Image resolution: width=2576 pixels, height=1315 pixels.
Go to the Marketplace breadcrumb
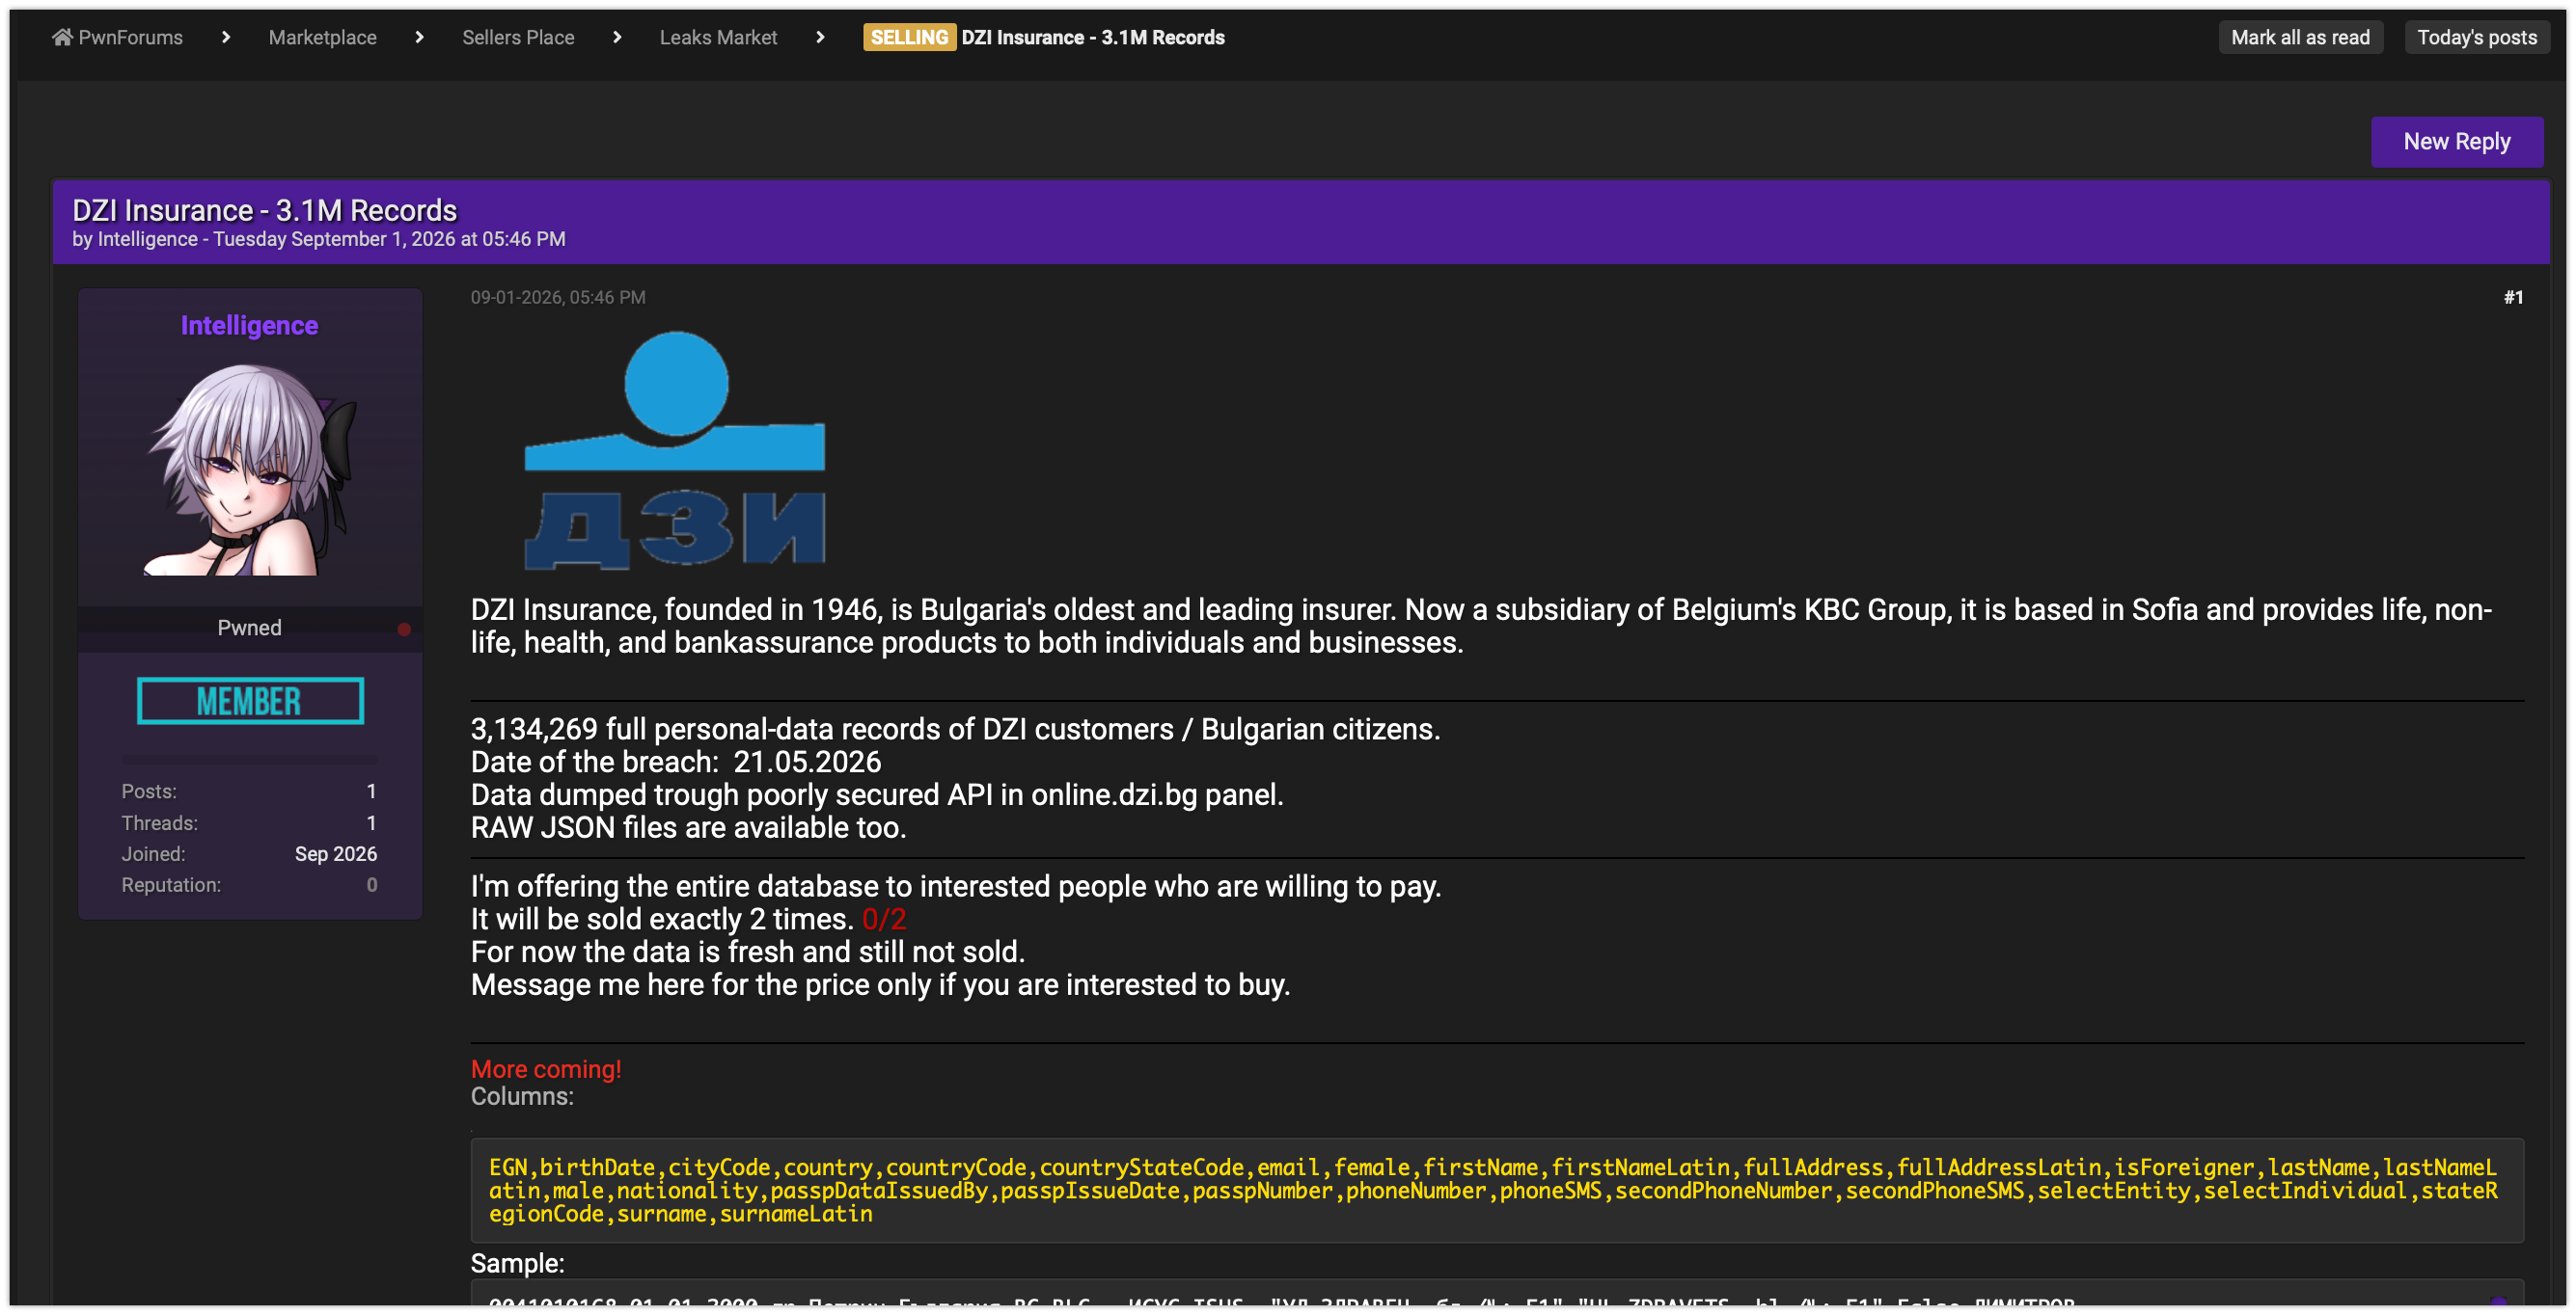322,37
